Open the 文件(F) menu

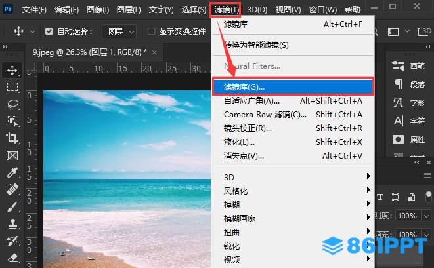34,10
